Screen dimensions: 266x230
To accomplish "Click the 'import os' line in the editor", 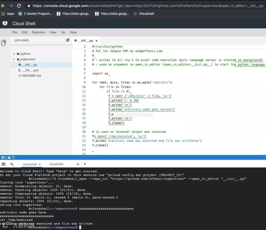I will (x=100, y=74).
